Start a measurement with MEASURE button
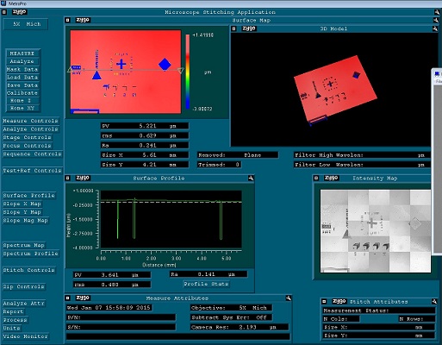The image size is (442, 345). click(22, 53)
